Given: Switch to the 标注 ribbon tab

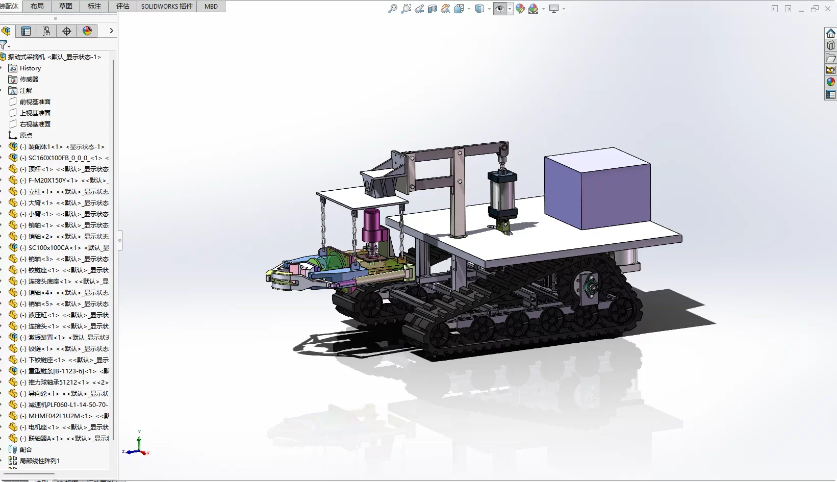Looking at the screenshot, I should [94, 6].
